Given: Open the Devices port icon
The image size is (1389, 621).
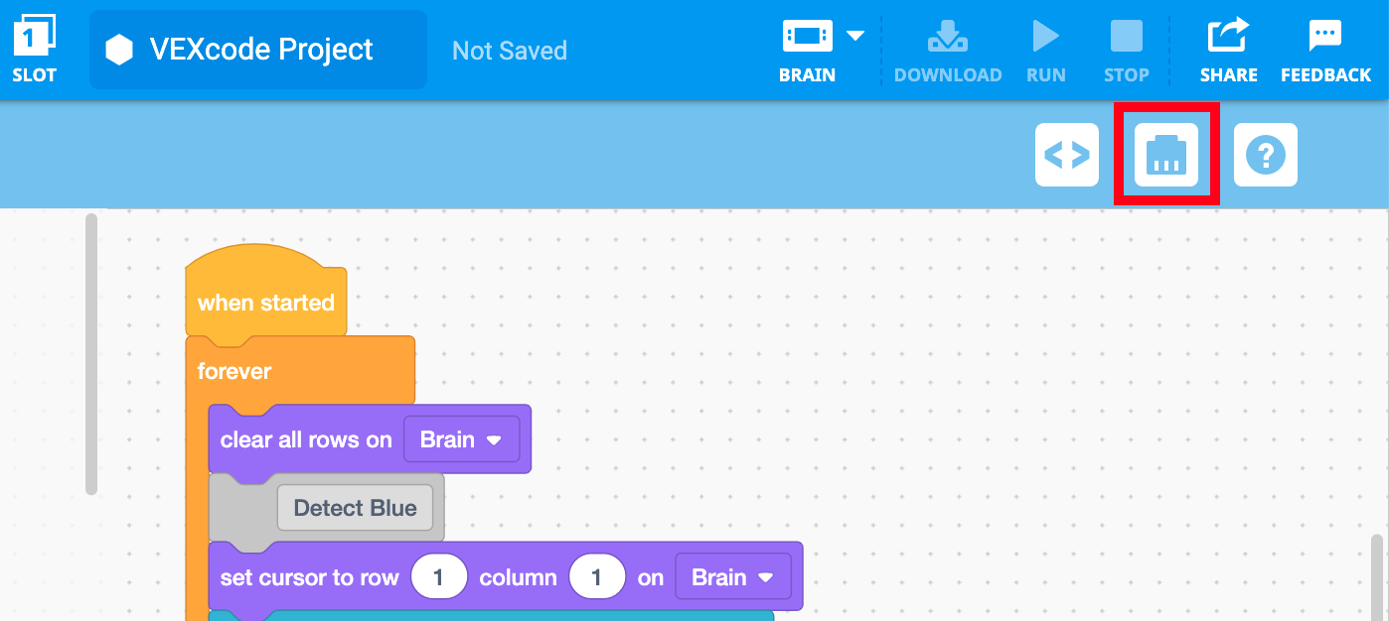Looking at the screenshot, I should point(1166,155).
